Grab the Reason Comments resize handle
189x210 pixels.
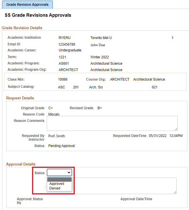[x=176, y=129]
